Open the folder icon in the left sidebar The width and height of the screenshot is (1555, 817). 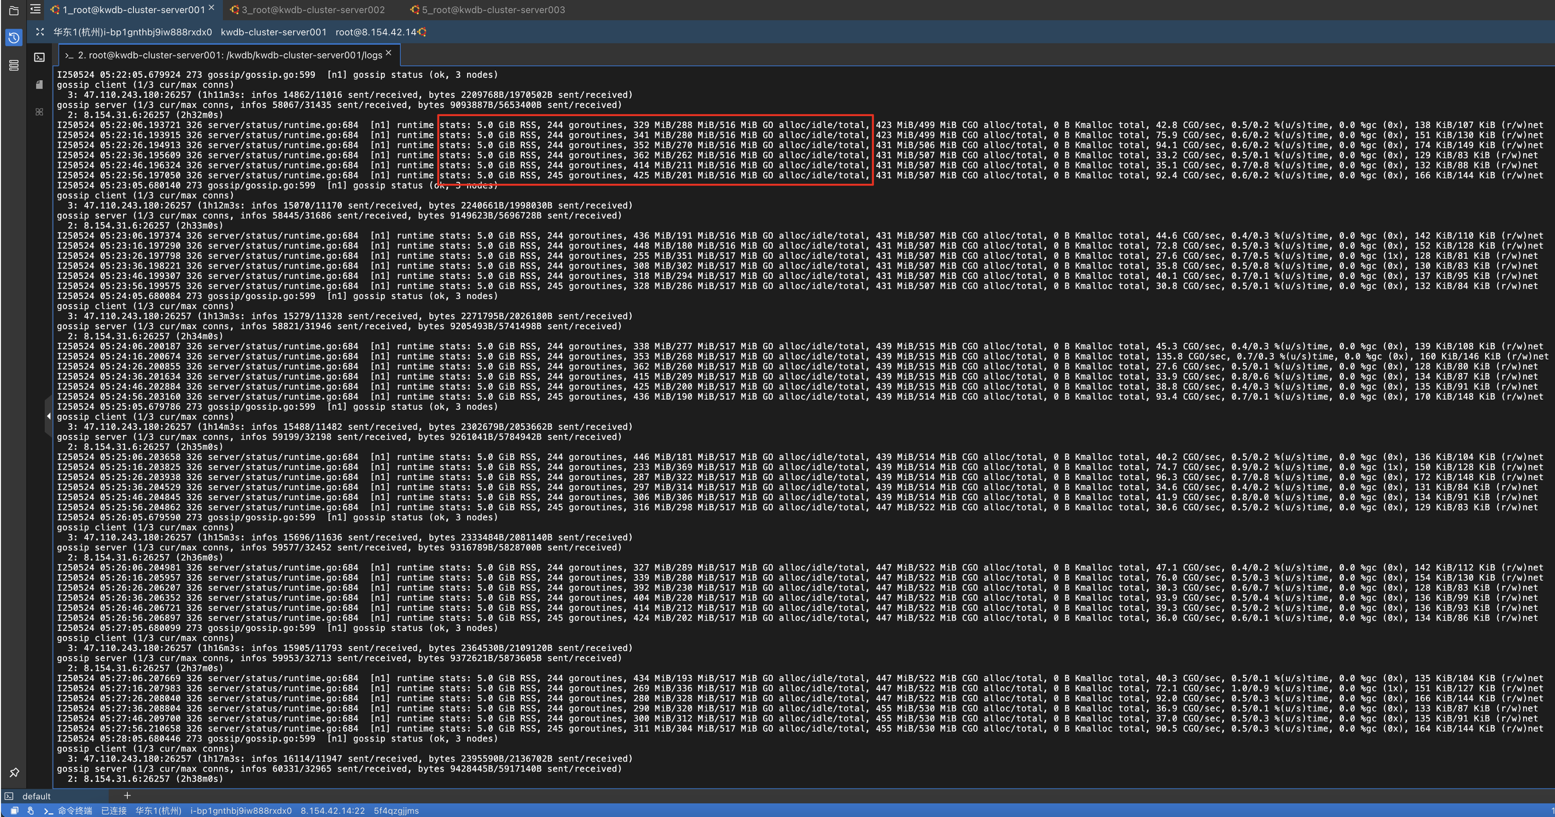pos(13,10)
